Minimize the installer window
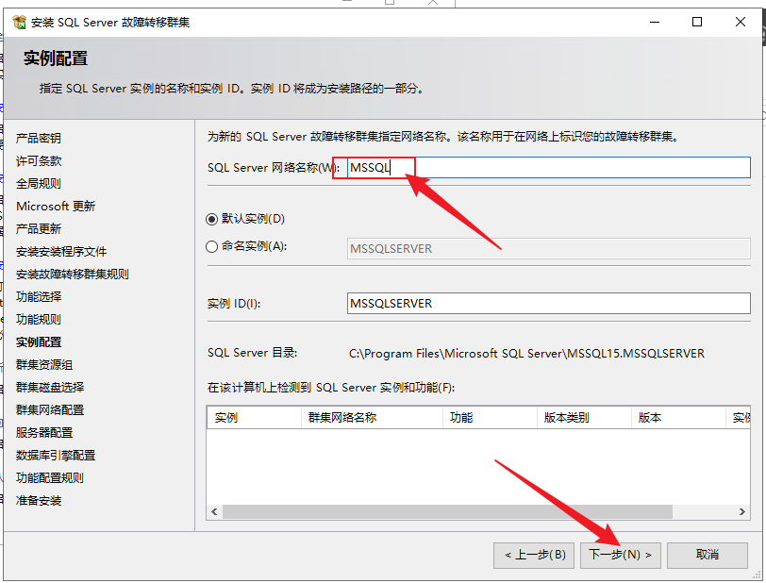Viewport: 766px width, 583px height. point(655,22)
